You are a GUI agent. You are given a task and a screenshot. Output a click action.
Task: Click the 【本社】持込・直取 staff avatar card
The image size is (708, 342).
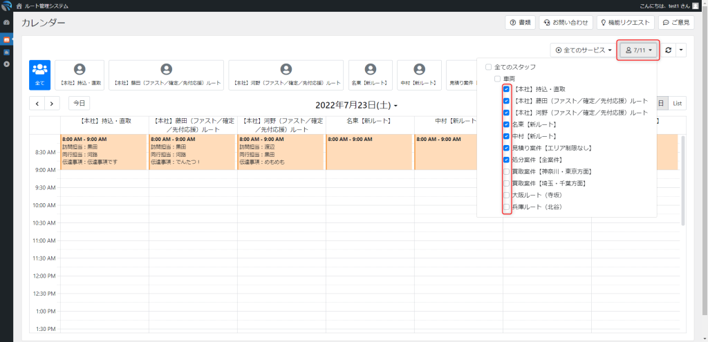[80, 75]
